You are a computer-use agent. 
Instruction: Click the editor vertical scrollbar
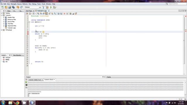pyautogui.click(x=184, y=41)
